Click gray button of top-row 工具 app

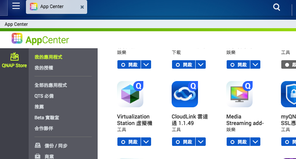(289, 65)
